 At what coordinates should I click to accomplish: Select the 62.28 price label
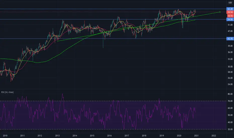pos(230,9)
